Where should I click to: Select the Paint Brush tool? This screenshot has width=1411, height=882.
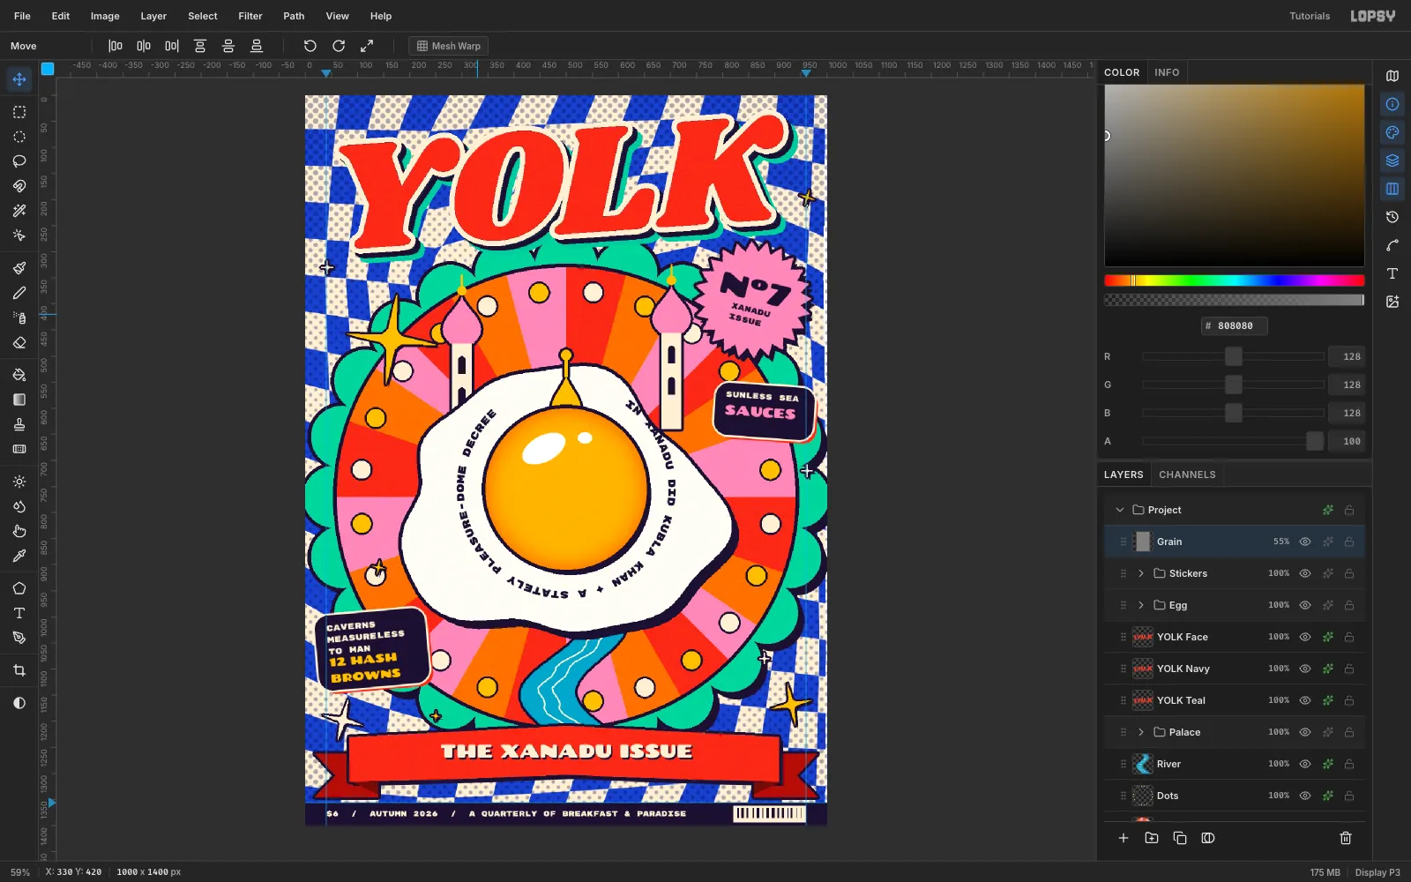19,268
